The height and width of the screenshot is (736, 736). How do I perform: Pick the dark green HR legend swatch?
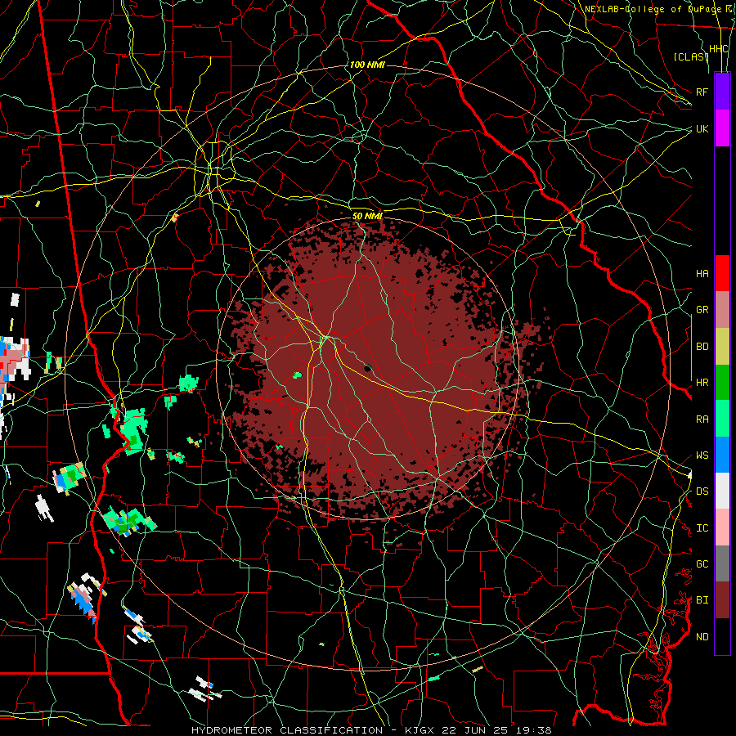tap(722, 383)
